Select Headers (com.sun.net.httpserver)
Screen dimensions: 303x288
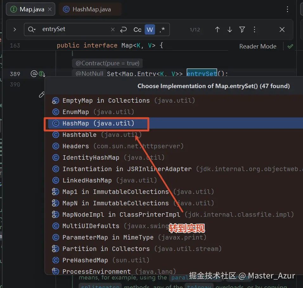coord(174,146)
